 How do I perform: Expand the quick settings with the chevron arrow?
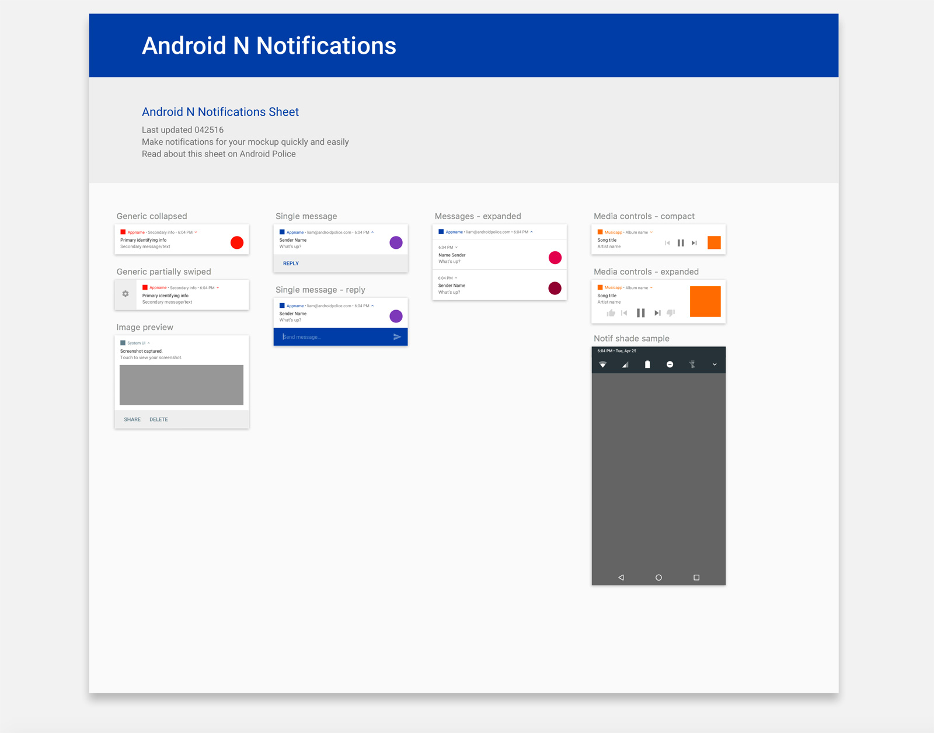coord(715,364)
